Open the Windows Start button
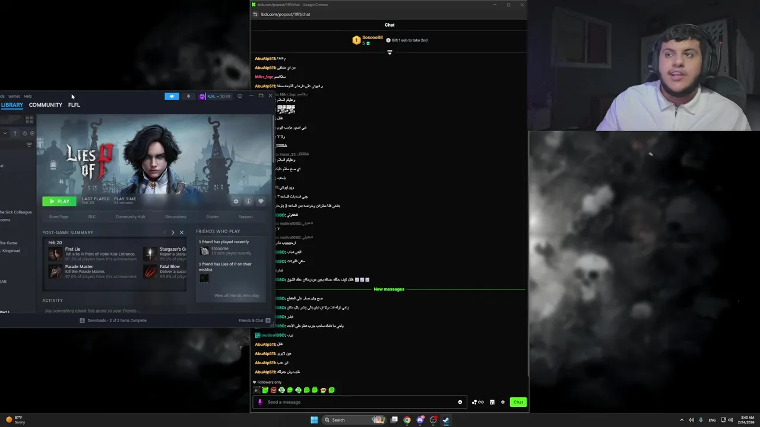760x427 pixels. 314,420
